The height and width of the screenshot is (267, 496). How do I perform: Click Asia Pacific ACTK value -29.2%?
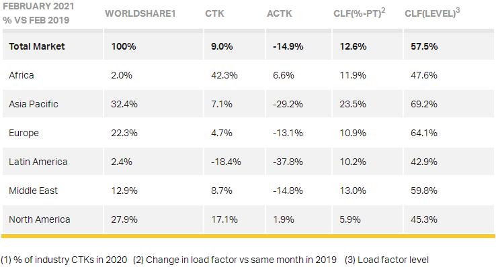(x=288, y=104)
